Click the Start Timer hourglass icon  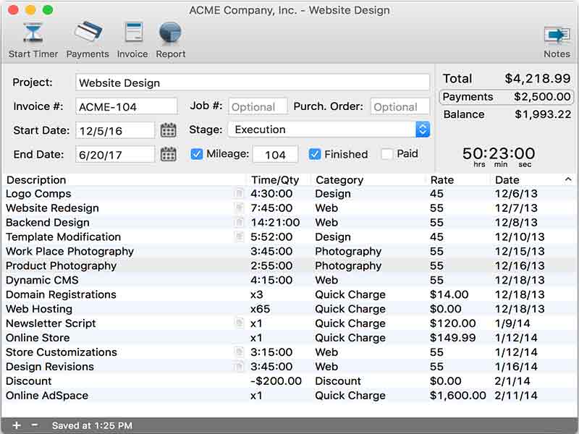tap(33, 34)
